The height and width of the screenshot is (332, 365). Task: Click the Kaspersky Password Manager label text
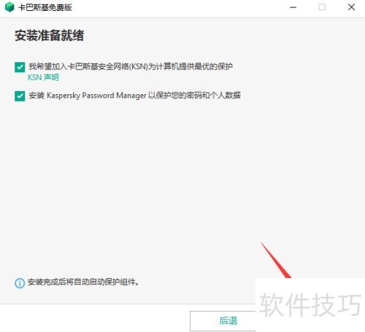134,96
